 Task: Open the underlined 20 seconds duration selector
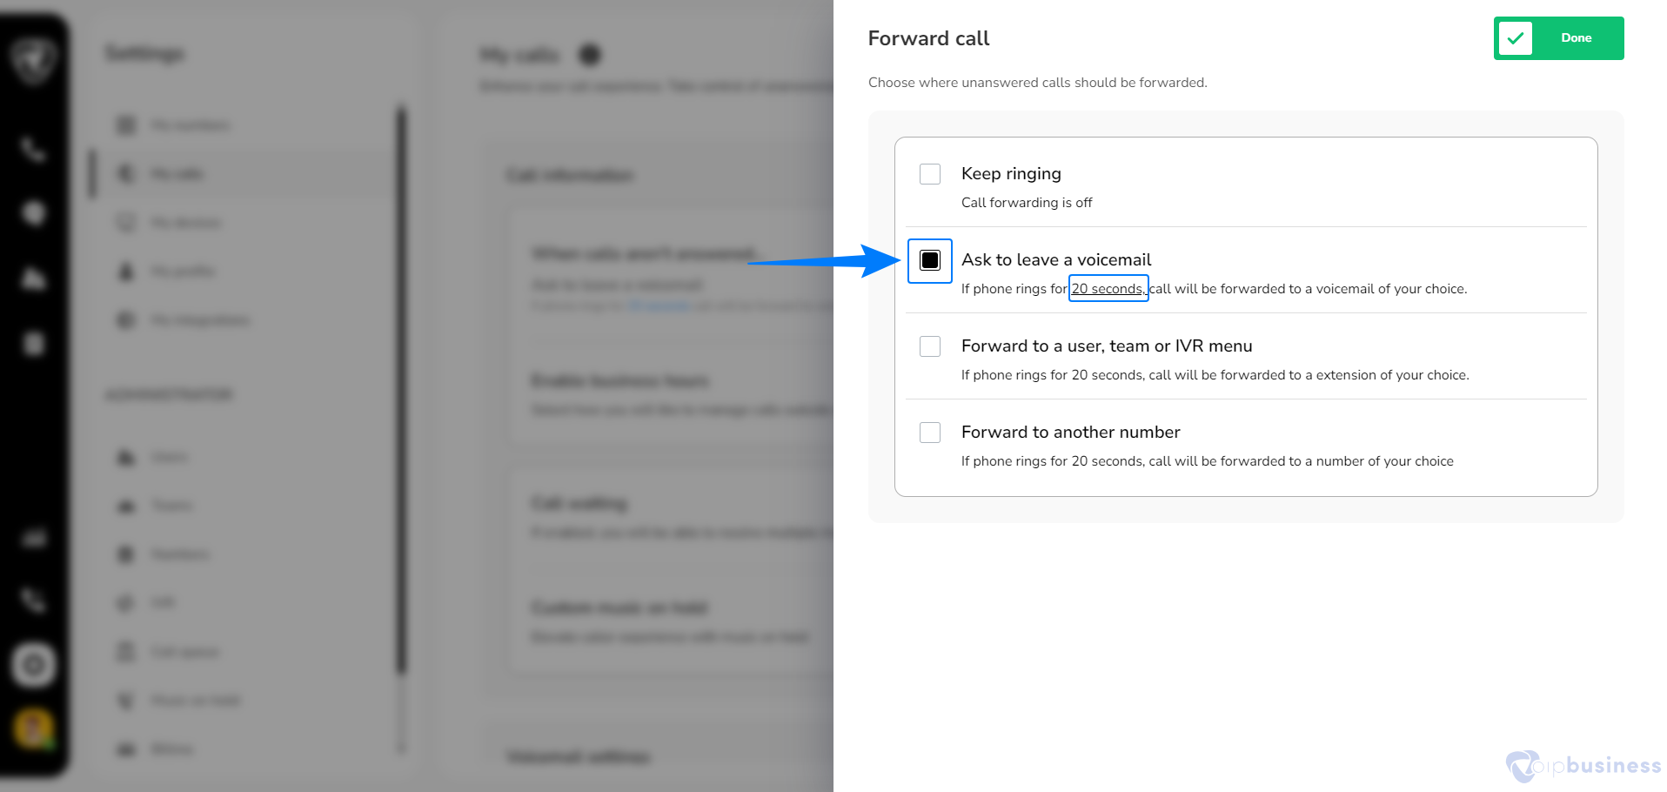tap(1108, 289)
